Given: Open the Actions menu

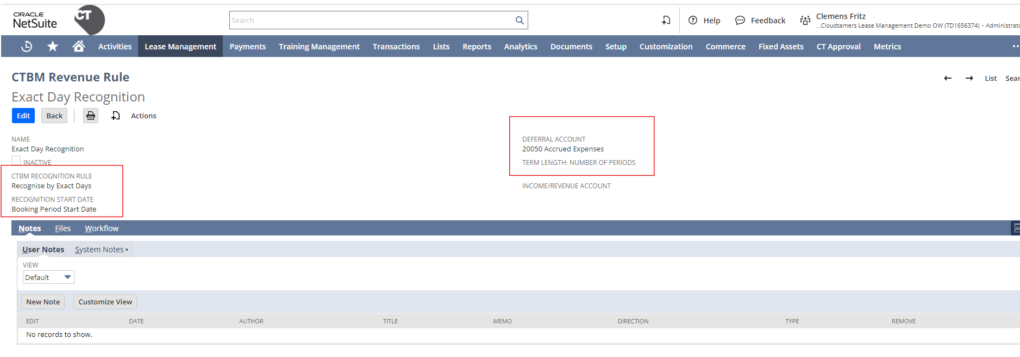Looking at the screenshot, I should pyautogui.click(x=143, y=116).
